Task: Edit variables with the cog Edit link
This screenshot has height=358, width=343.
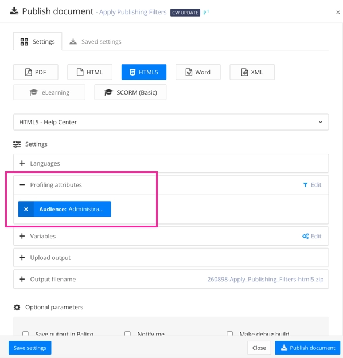Action: (x=312, y=236)
